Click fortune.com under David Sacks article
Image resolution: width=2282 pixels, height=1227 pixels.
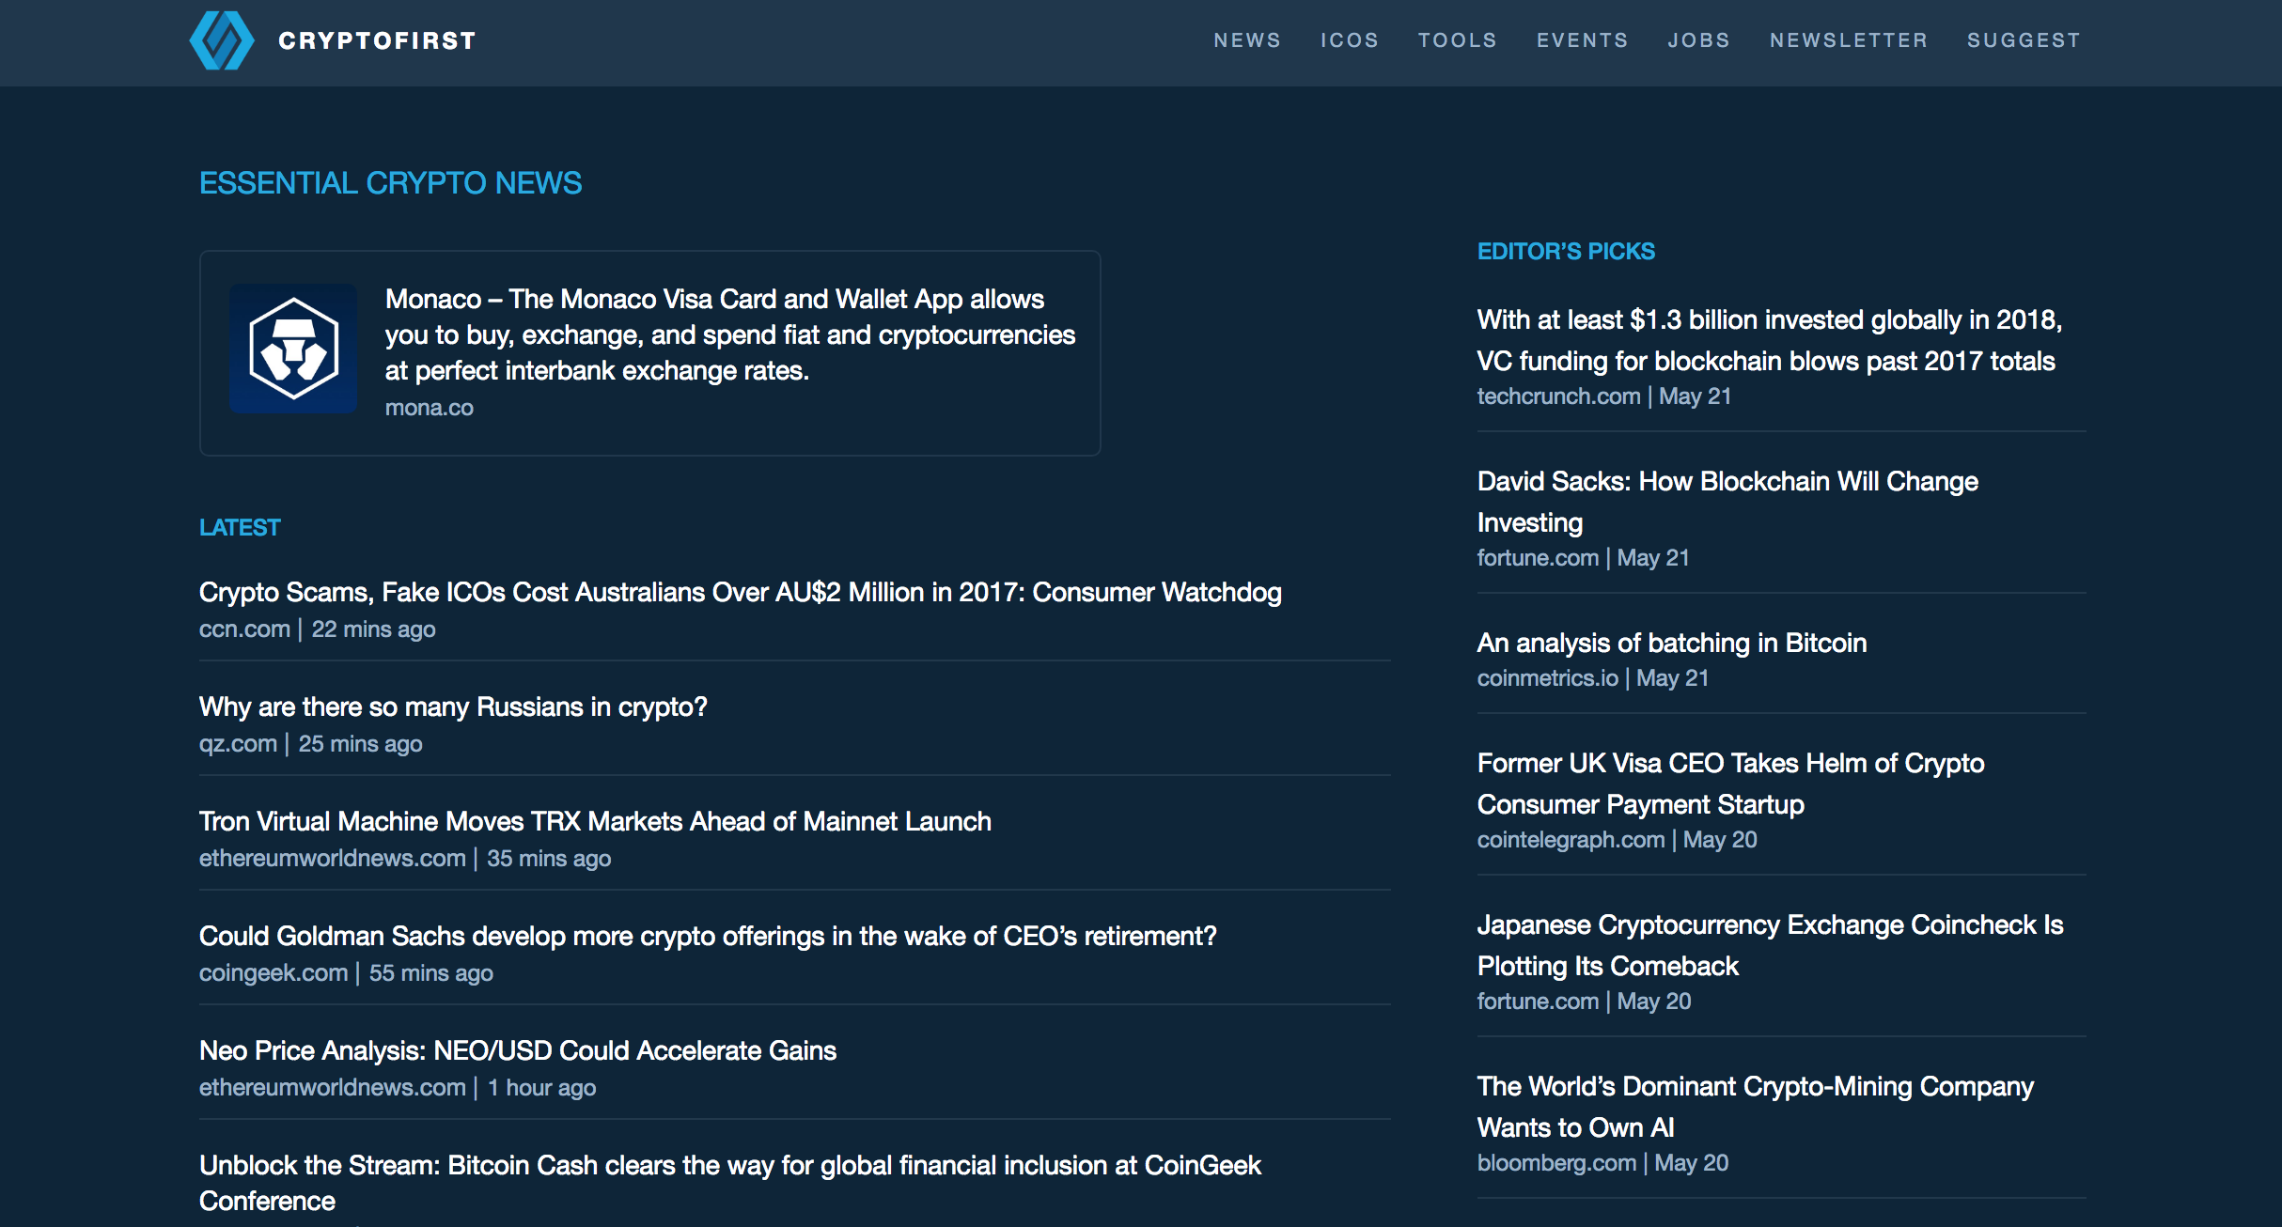[1538, 558]
